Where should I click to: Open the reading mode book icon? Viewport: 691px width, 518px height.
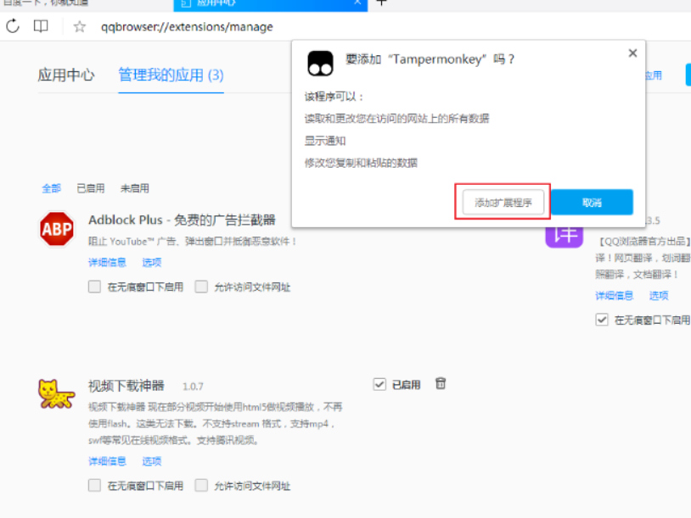tap(41, 26)
